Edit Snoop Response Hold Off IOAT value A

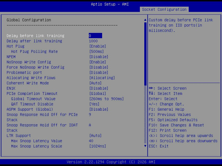tap(90, 125)
